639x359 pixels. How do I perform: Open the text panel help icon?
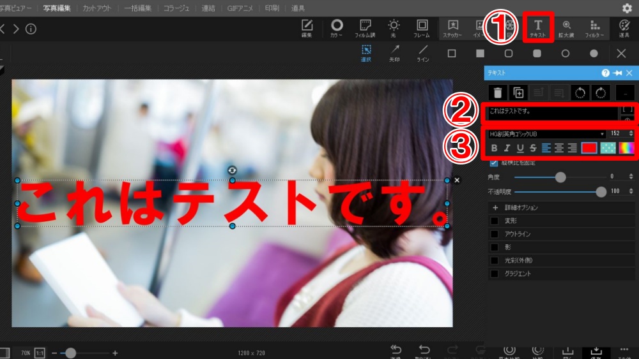pos(606,73)
